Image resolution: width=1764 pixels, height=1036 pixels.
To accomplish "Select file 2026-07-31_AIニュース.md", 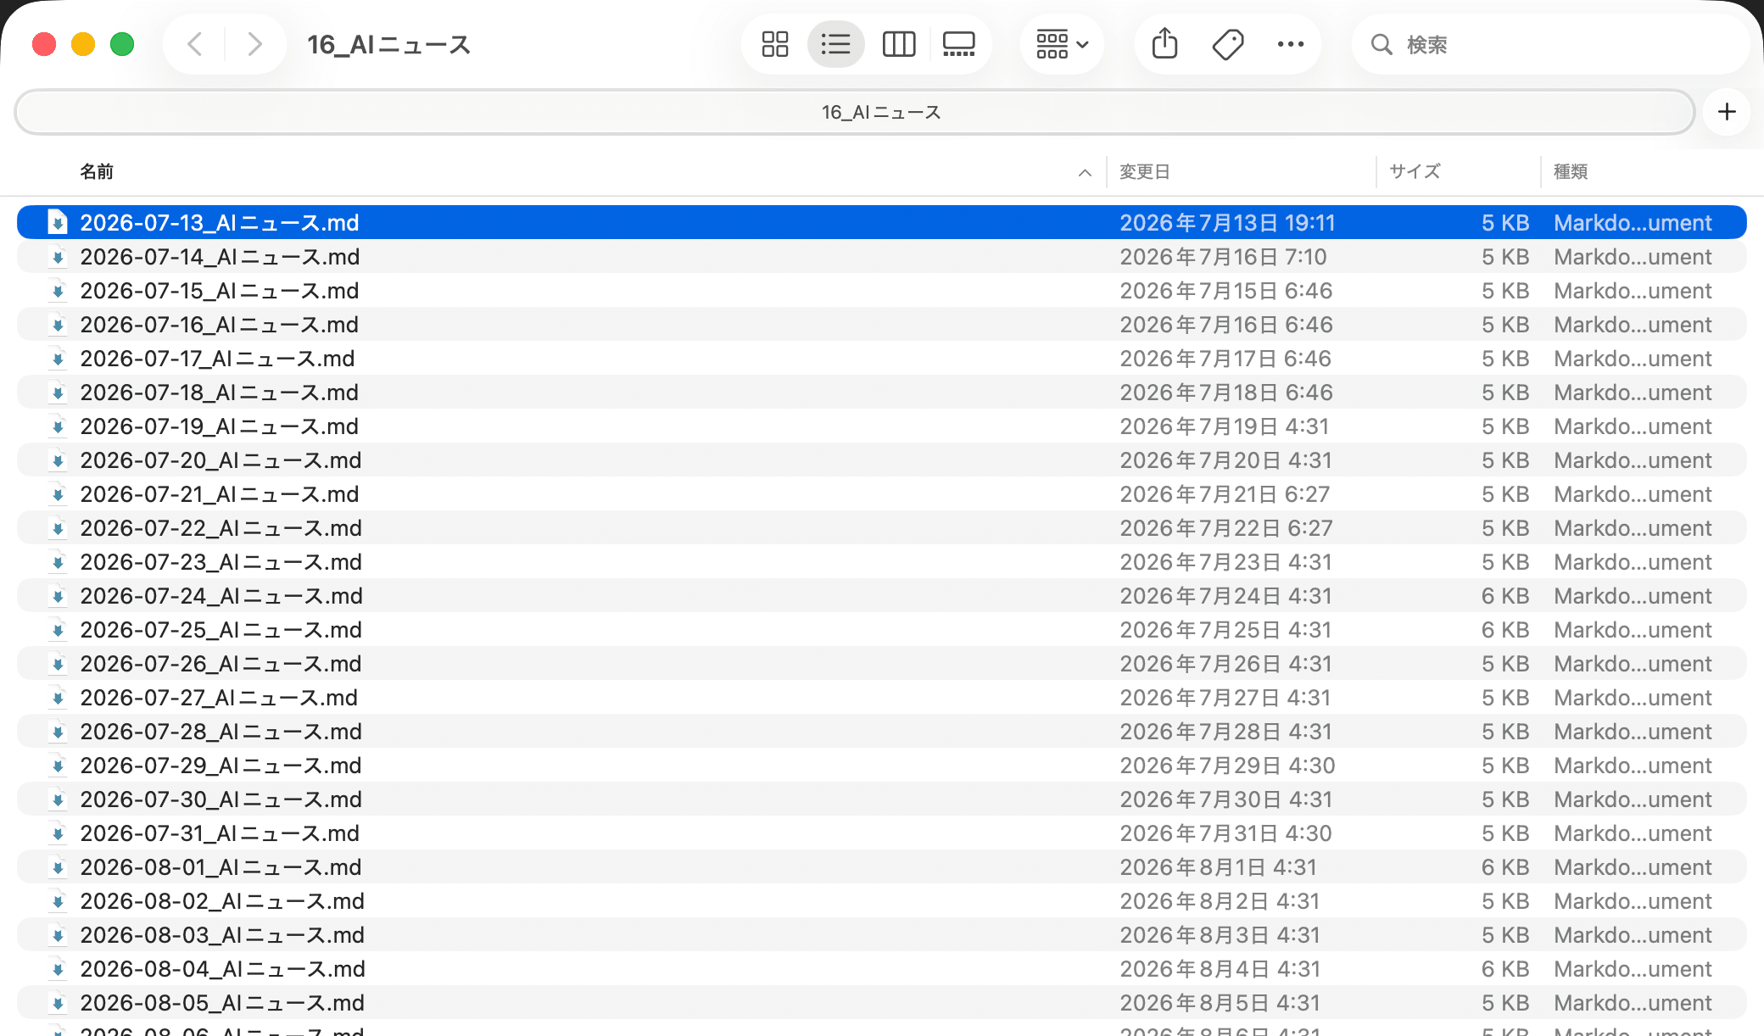I will 882,833.
